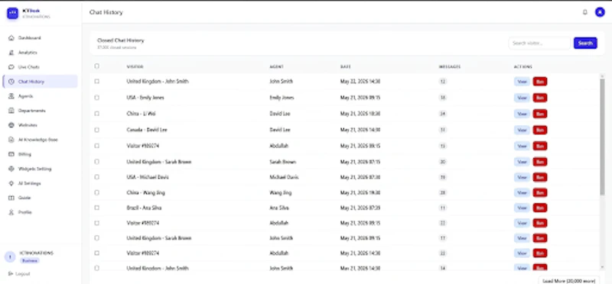The image size is (612, 284).
Task: Tick the Canada - David Lee row checkbox
Action: coord(97,130)
